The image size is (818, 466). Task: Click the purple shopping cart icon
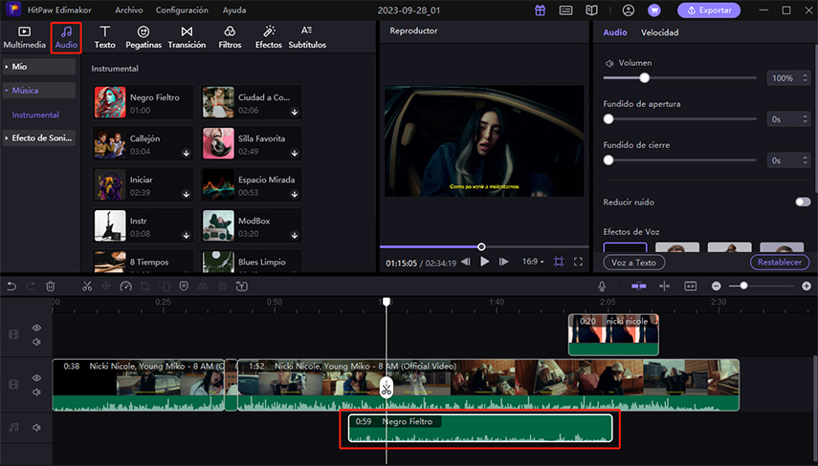tap(654, 10)
